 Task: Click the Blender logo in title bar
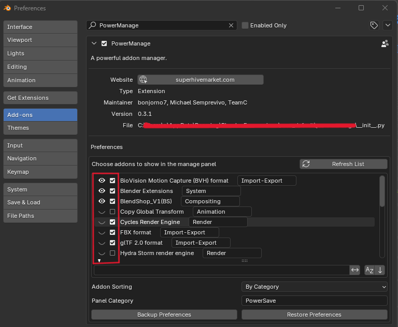click(x=7, y=8)
